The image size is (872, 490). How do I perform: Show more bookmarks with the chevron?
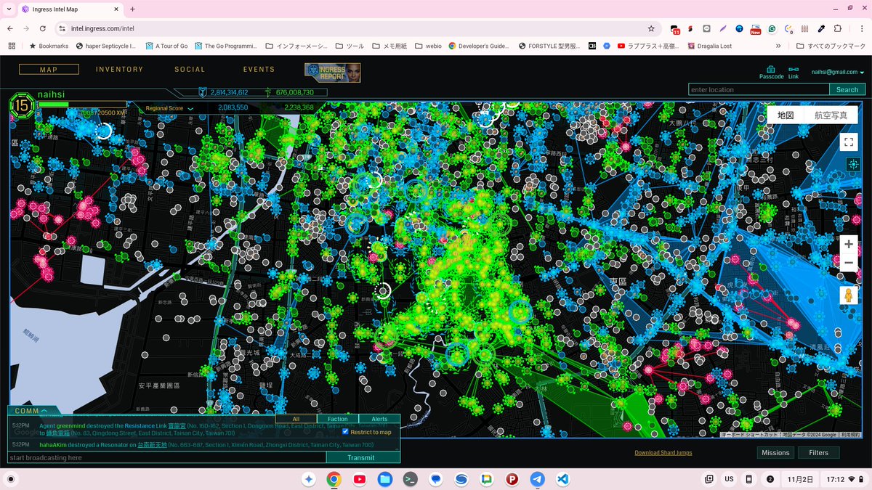[779, 46]
